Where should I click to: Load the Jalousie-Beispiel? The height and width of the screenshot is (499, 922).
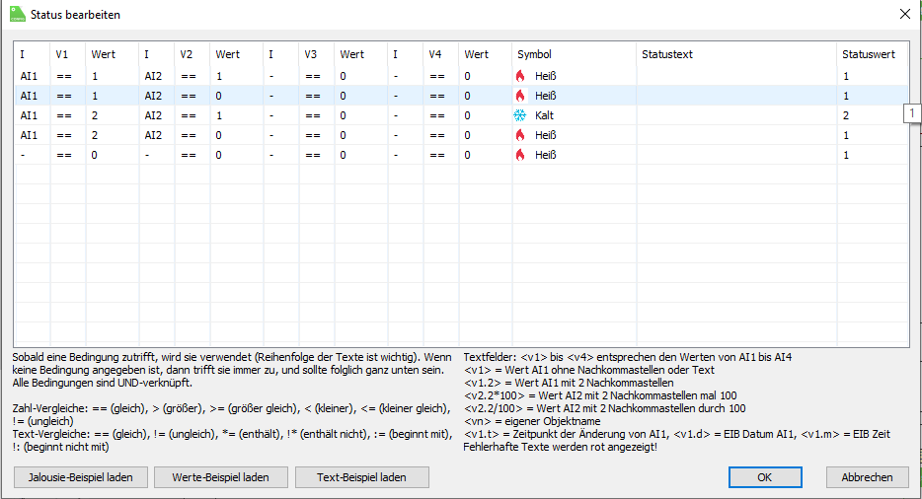[81, 477]
